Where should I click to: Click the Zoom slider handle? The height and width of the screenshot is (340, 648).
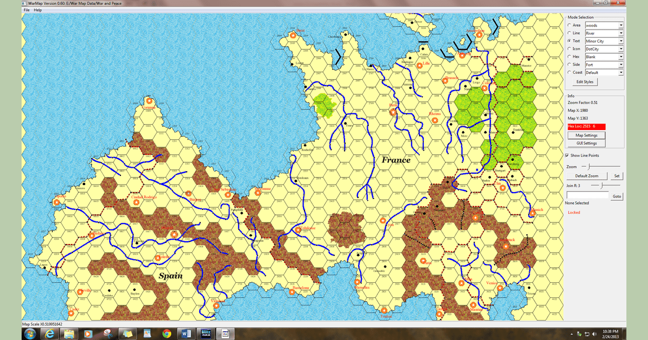tap(589, 166)
